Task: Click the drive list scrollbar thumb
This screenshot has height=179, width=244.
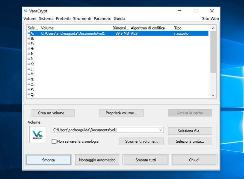Action: pos(213,52)
